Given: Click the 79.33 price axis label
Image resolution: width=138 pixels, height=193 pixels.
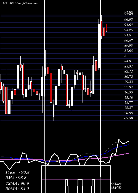Looking at the screenshot, I should coord(129,82).
